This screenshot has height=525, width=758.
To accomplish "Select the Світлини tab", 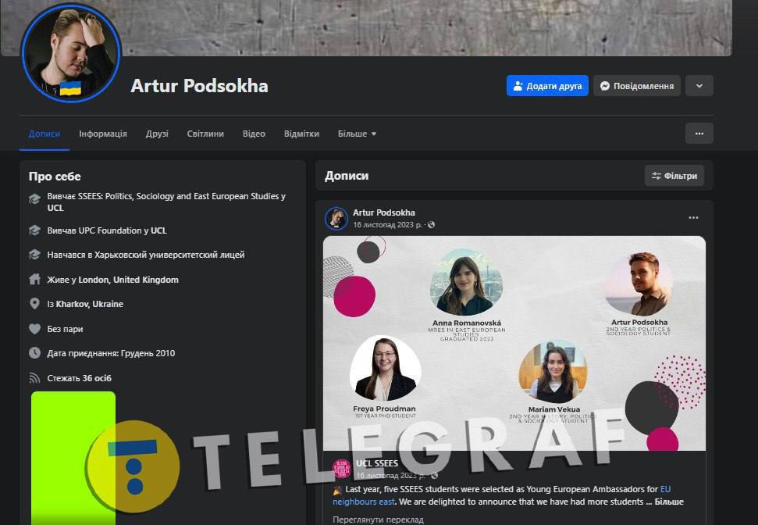I will pyautogui.click(x=205, y=134).
